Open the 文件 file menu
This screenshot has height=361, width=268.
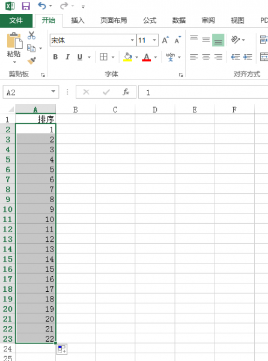[x=16, y=20]
